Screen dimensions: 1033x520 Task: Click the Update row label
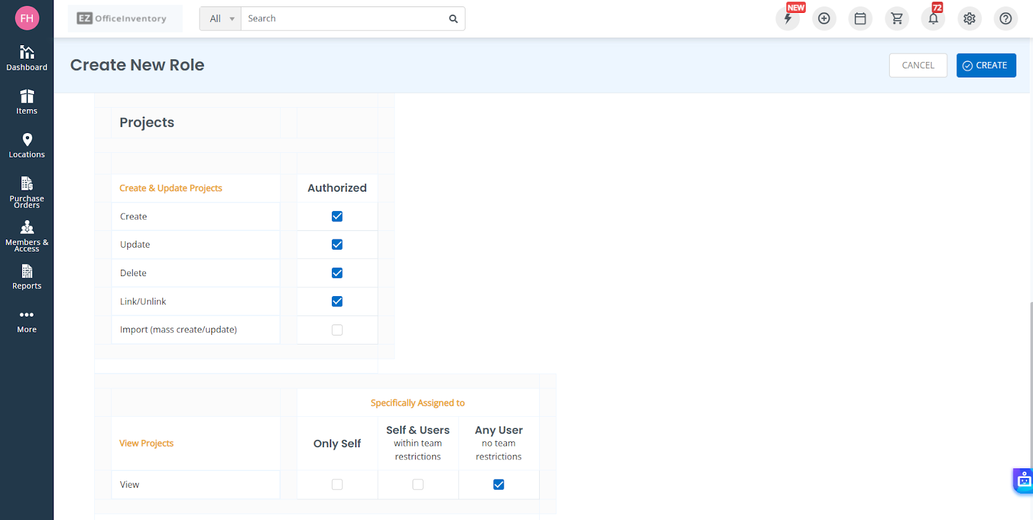click(x=135, y=245)
